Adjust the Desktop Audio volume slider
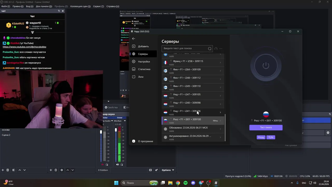 point(101,132)
